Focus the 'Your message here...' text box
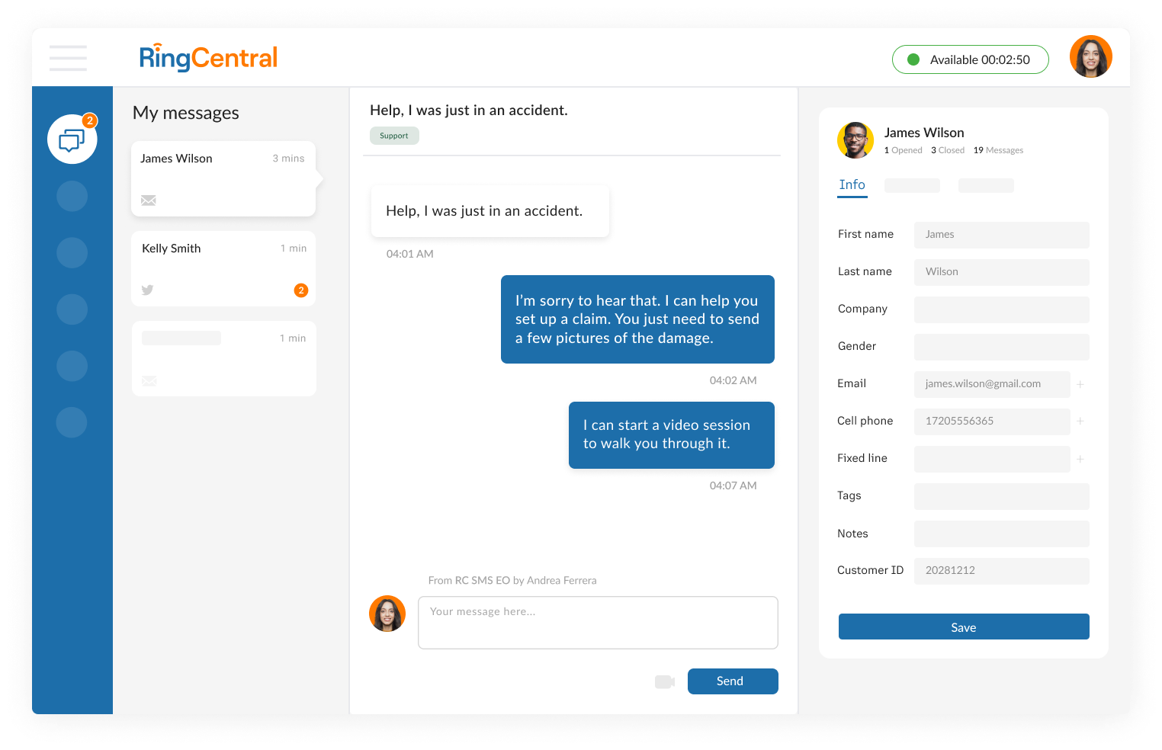 (598, 622)
